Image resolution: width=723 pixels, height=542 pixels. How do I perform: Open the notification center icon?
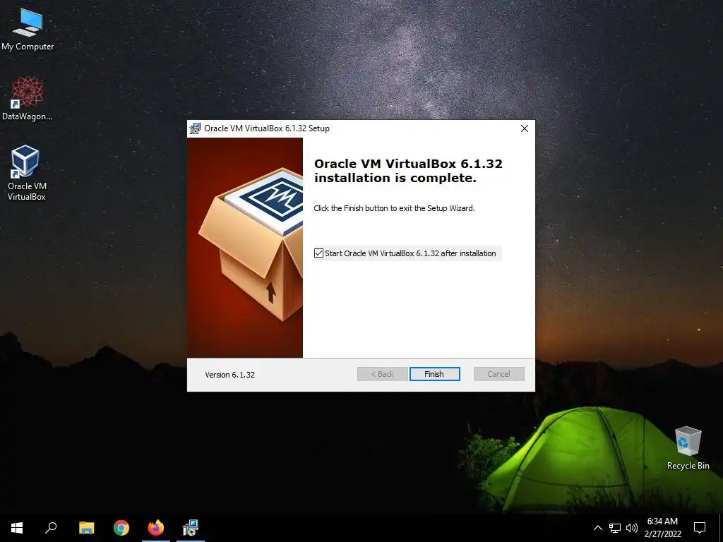pos(700,528)
